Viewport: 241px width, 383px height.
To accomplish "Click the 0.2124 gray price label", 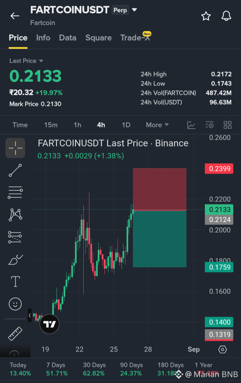I will coord(219,219).
